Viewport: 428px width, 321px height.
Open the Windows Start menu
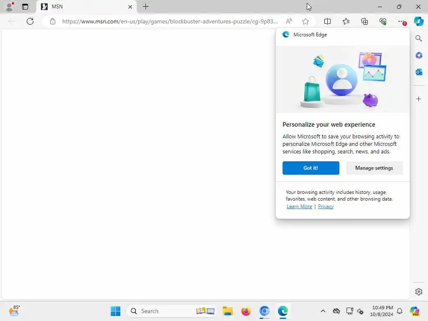tap(115, 311)
